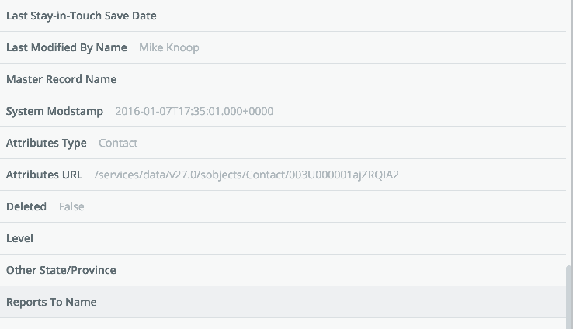Select the Attributes Type row
The height and width of the screenshot is (329, 580).
tap(283, 143)
